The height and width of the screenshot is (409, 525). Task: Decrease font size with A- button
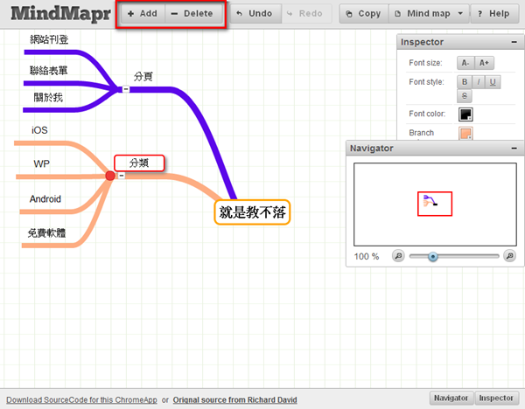(465, 63)
